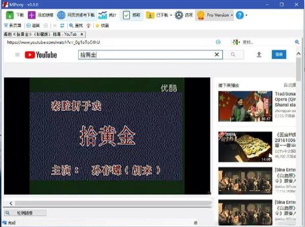Click the clipboard checkmark capture icon
This screenshot has height=227, width=305.
point(126,15)
